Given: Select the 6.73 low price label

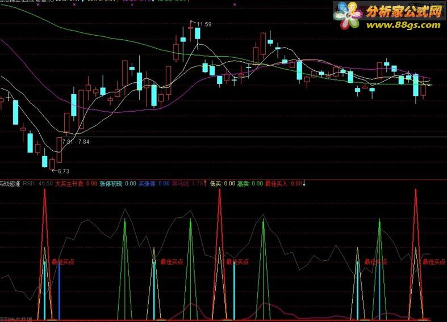Looking at the screenshot, I should tap(63, 171).
